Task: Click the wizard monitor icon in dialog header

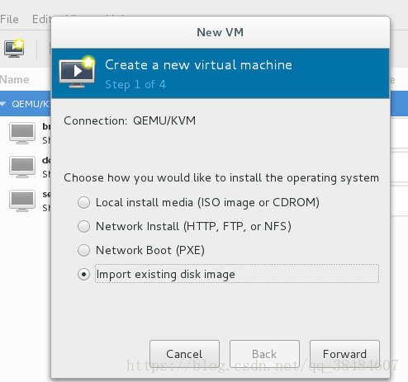Action: 77,72
